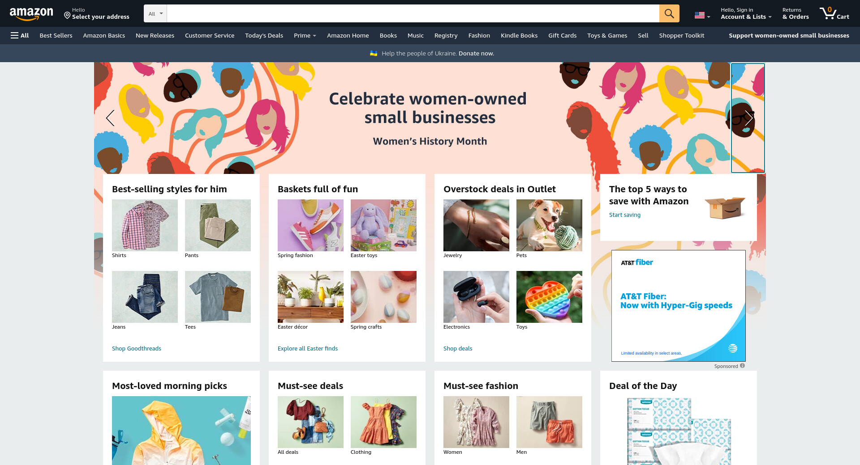
Task: Click into the search text field
Action: (x=413, y=13)
